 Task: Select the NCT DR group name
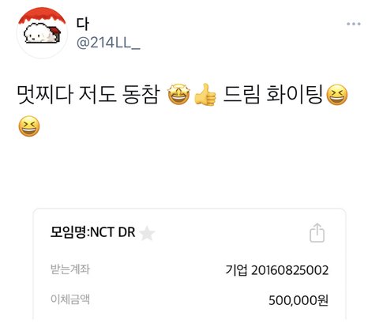(x=113, y=232)
